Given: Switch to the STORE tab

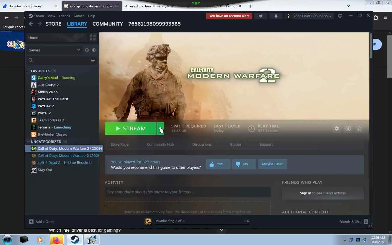Looking at the screenshot, I should tap(53, 24).
